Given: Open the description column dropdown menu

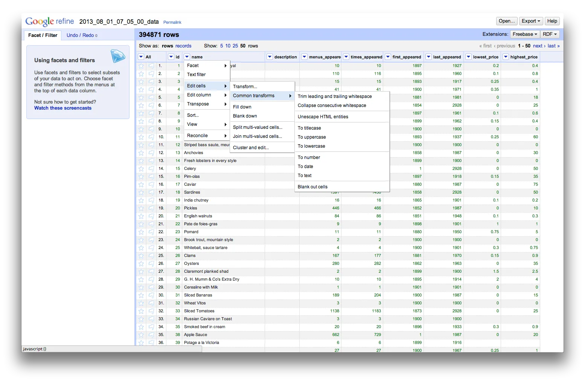Looking at the screenshot, I should [x=270, y=57].
